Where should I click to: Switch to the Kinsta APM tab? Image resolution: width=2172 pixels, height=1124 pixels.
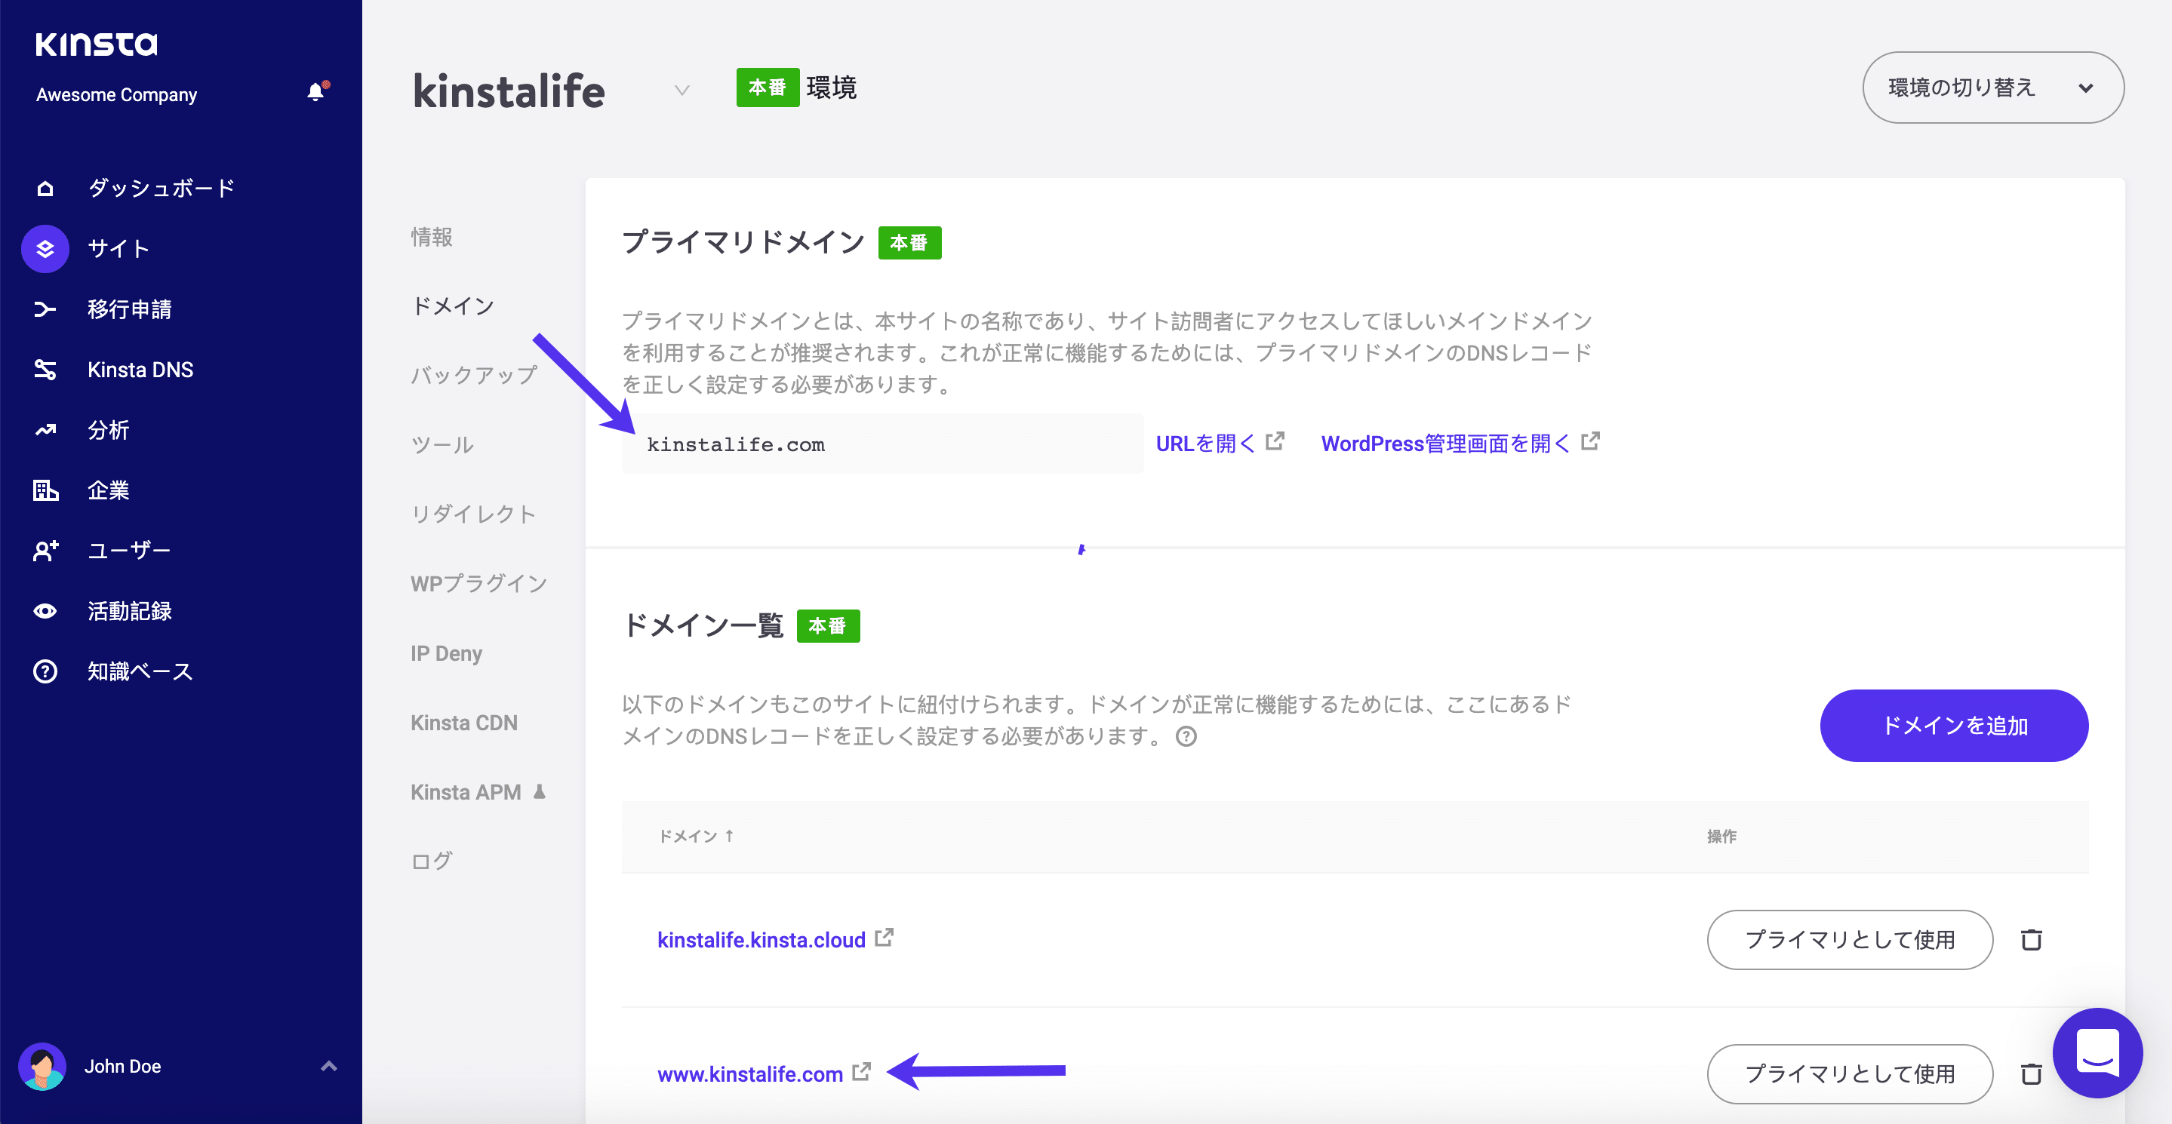coord(466,792)
